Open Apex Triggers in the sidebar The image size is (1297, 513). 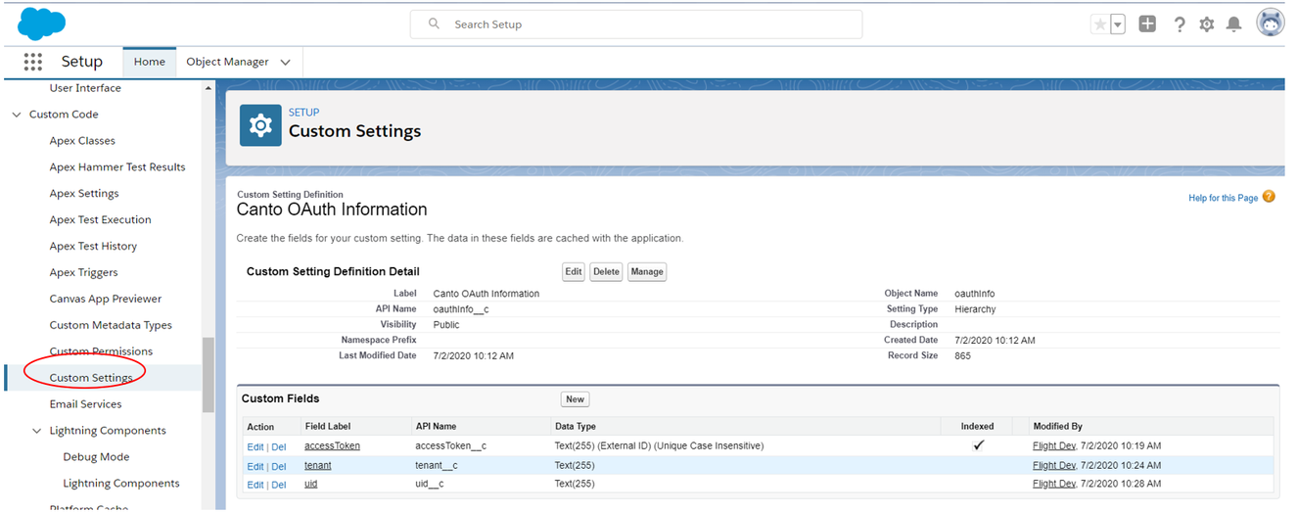click(x=83, y=273)
